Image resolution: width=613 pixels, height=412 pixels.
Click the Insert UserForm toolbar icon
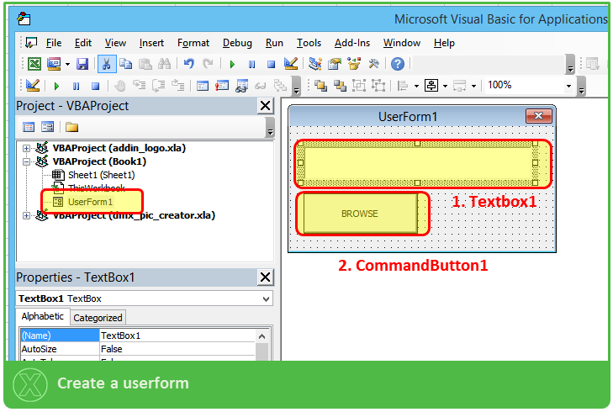tap(54, 63)
